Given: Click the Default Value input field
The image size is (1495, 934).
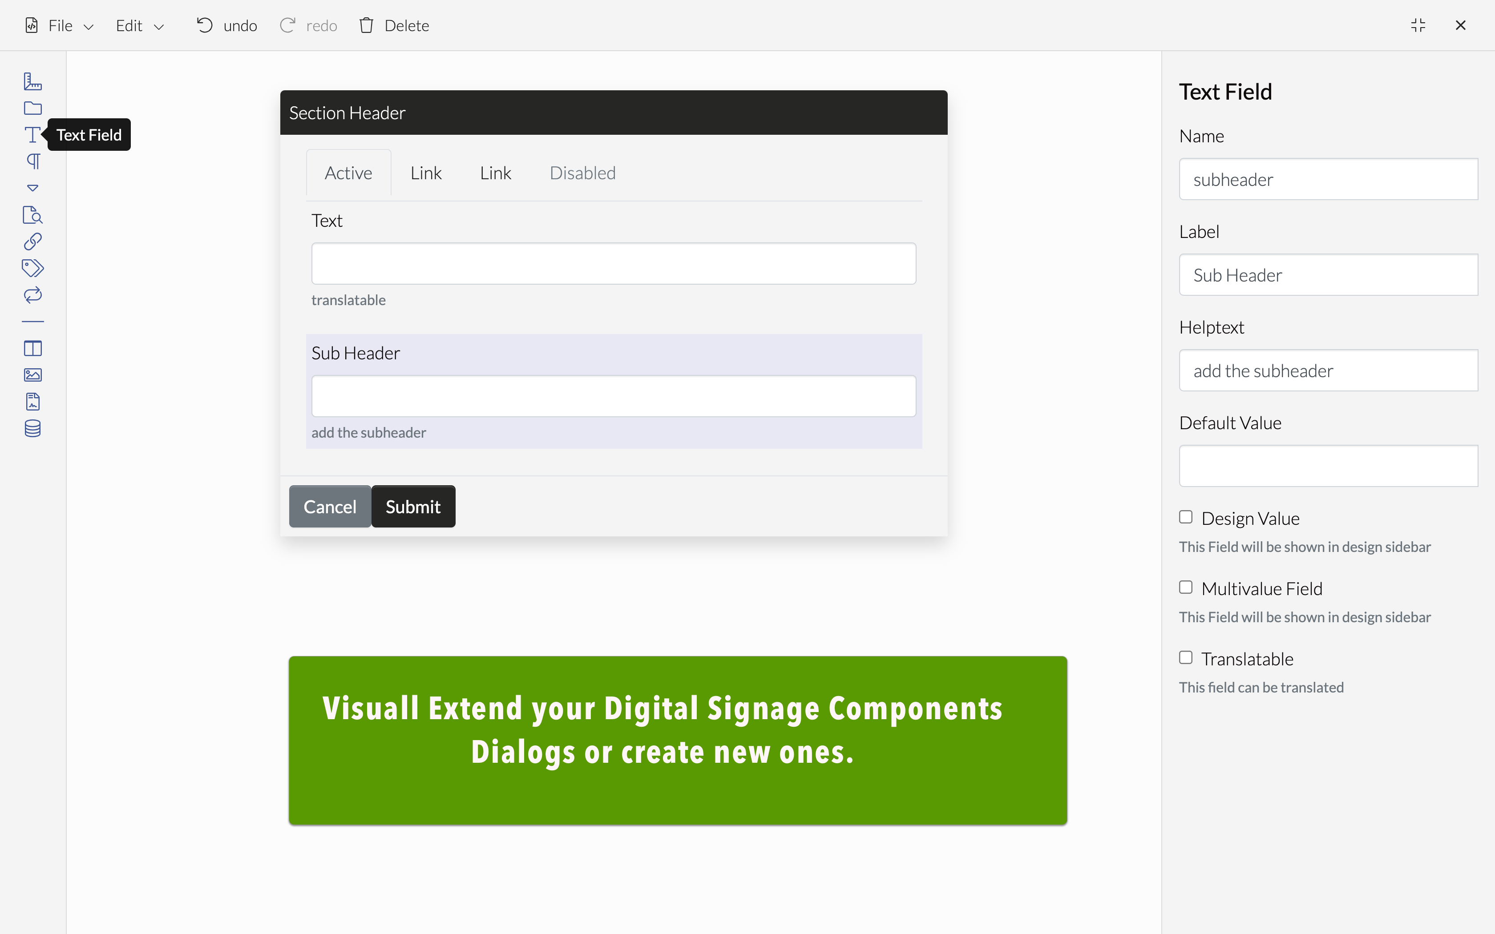Looking at the screenshot, I should [1328, 466].
